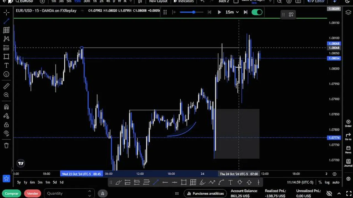Toggle the green replay switch
Screen dimensions: 353x198
point(257,12)
